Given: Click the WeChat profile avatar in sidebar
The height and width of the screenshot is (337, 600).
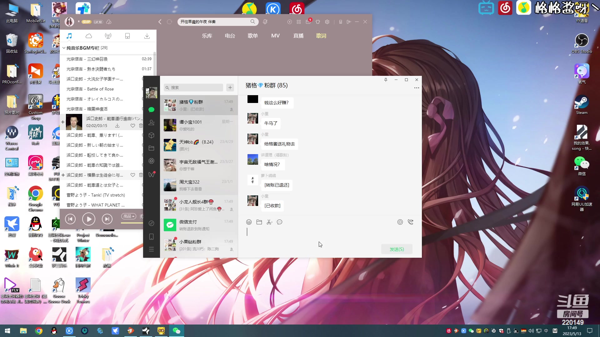Looking at the screenshot, I should (x=151, y=93).
